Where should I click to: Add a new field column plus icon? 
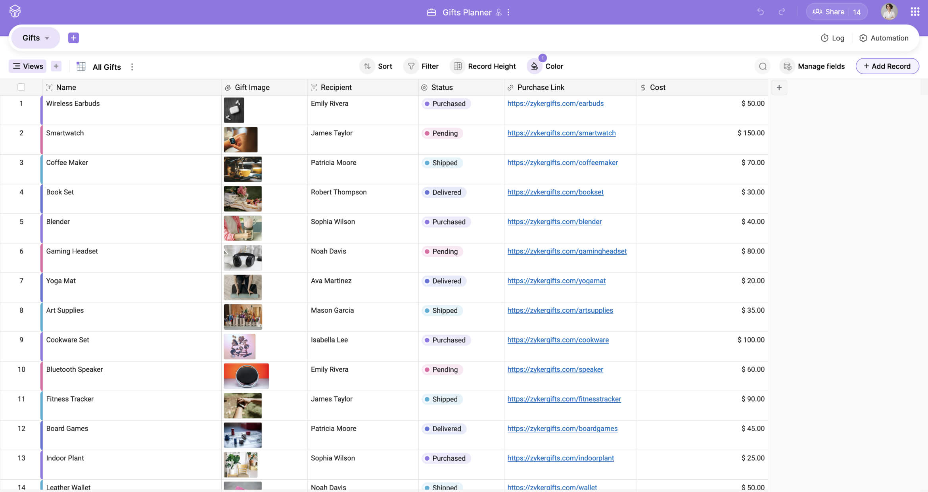(779, 87)
